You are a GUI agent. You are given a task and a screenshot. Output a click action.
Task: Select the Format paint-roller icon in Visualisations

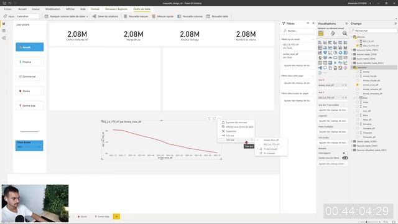pos(333,34)
